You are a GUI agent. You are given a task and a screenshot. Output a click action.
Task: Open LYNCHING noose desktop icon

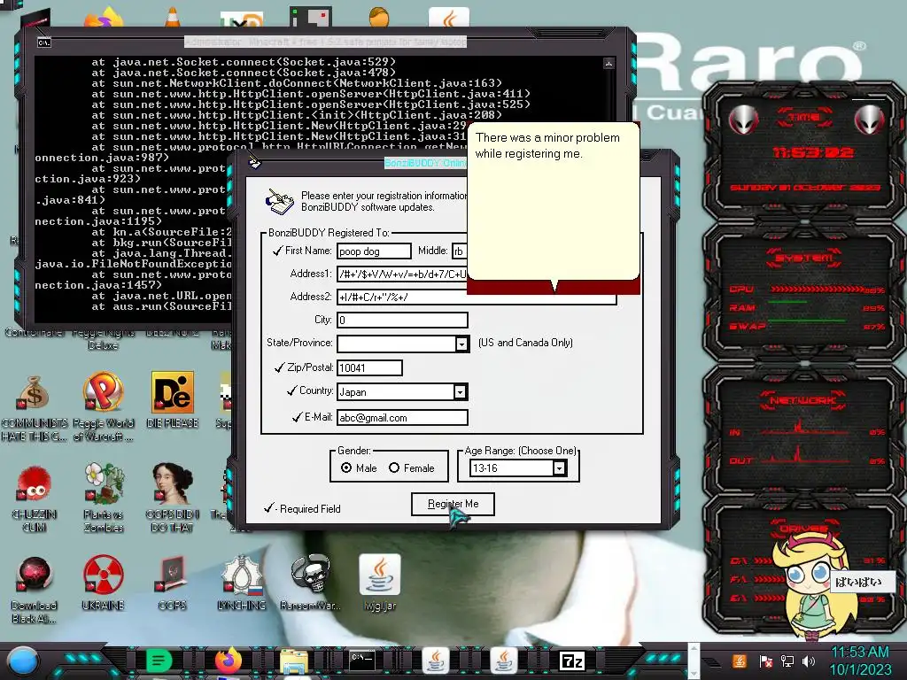click(x=242, y=583)
